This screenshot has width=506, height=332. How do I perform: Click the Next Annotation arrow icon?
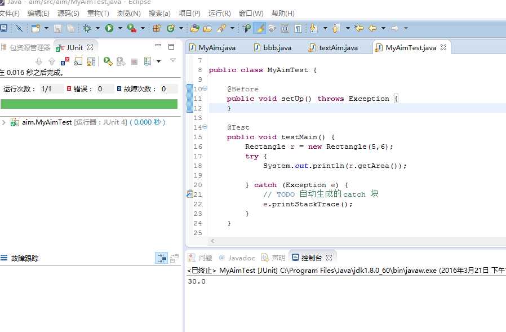pos(313,28)
